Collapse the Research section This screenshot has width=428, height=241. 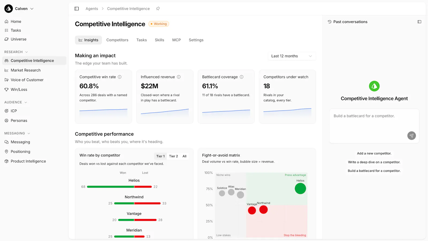[26, 52]
